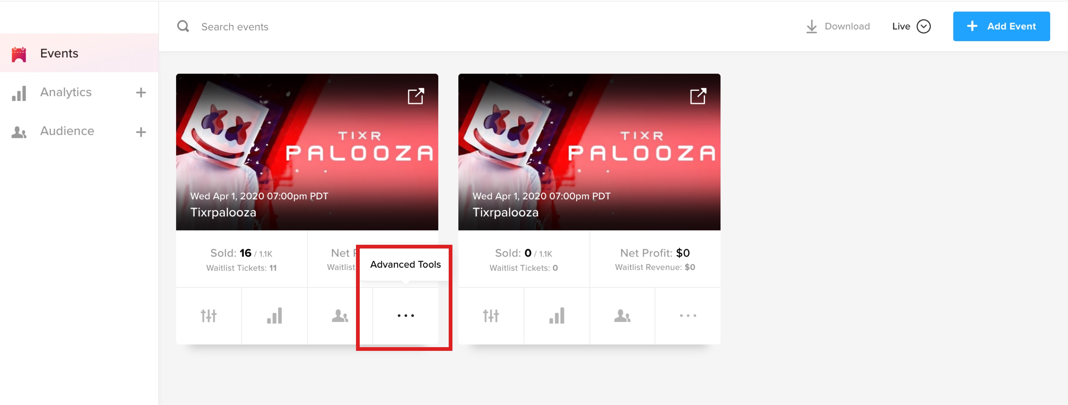1068x405 pixels.
Task: Open the first event's audience people icon
Action: (340, 316)
